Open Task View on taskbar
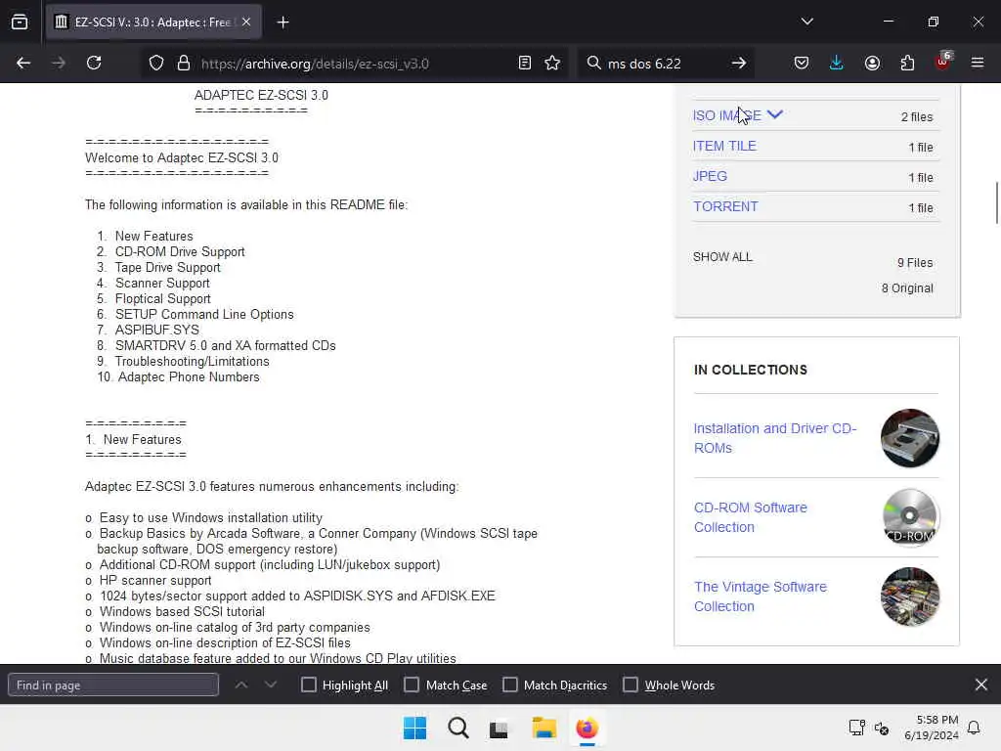This screenshot has width=1001, height=751. coord(499,728)
